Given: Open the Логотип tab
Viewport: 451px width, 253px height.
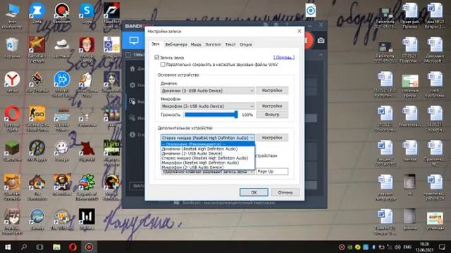Looking at the screenshot, I should click(x=213, y=44).
